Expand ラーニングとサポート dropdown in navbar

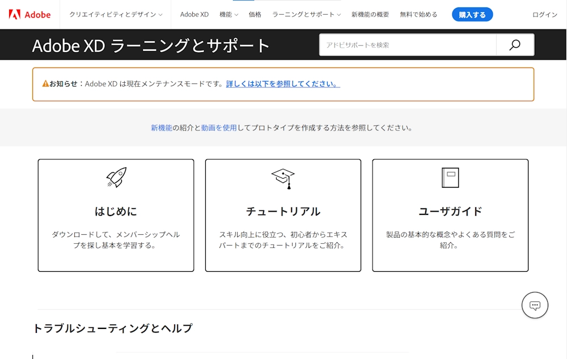[306, 15]
